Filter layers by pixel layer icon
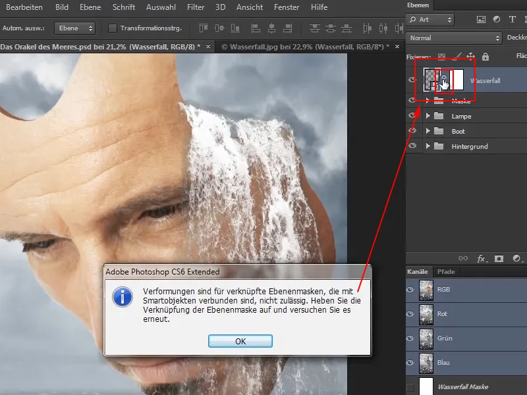The height and width of the screenshot is (395, 527). tap(481, 20)
